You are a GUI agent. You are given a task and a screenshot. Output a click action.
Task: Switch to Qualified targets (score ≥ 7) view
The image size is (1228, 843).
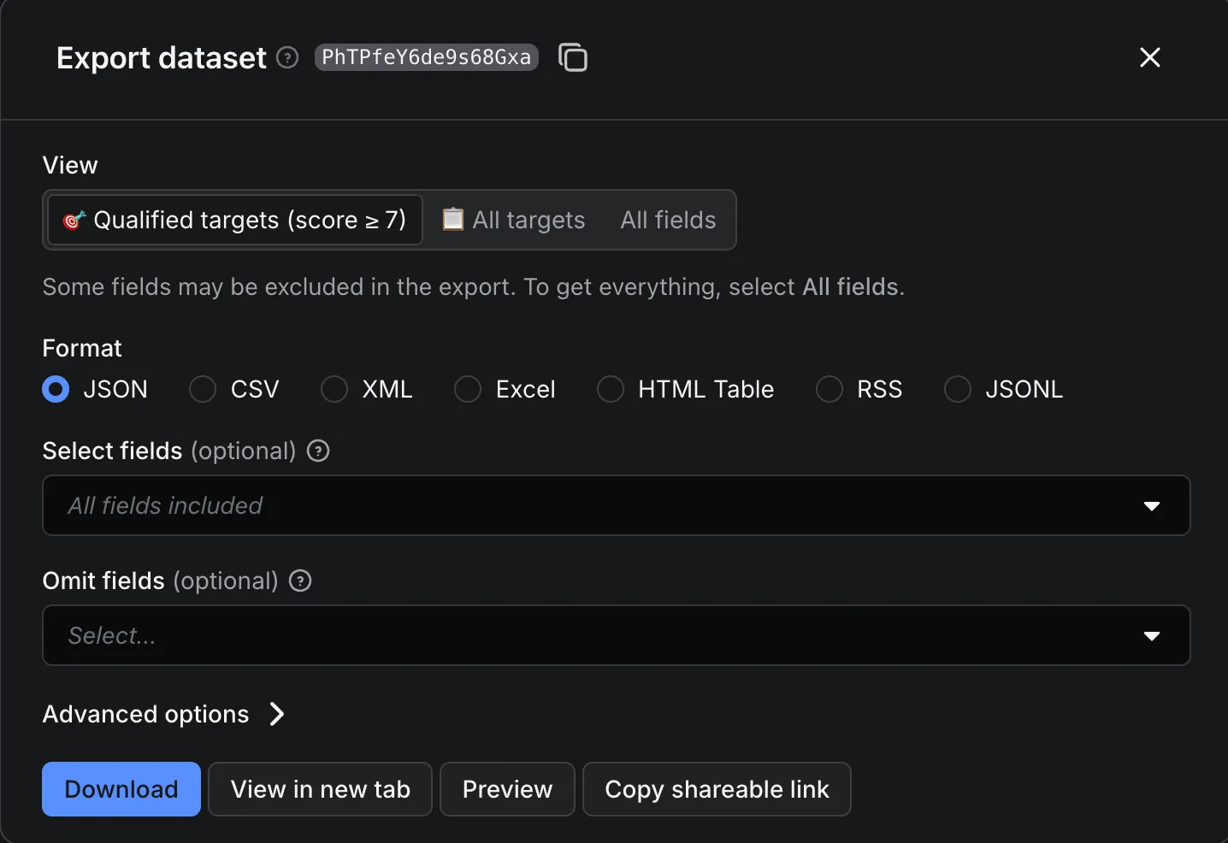coord(235,220)
